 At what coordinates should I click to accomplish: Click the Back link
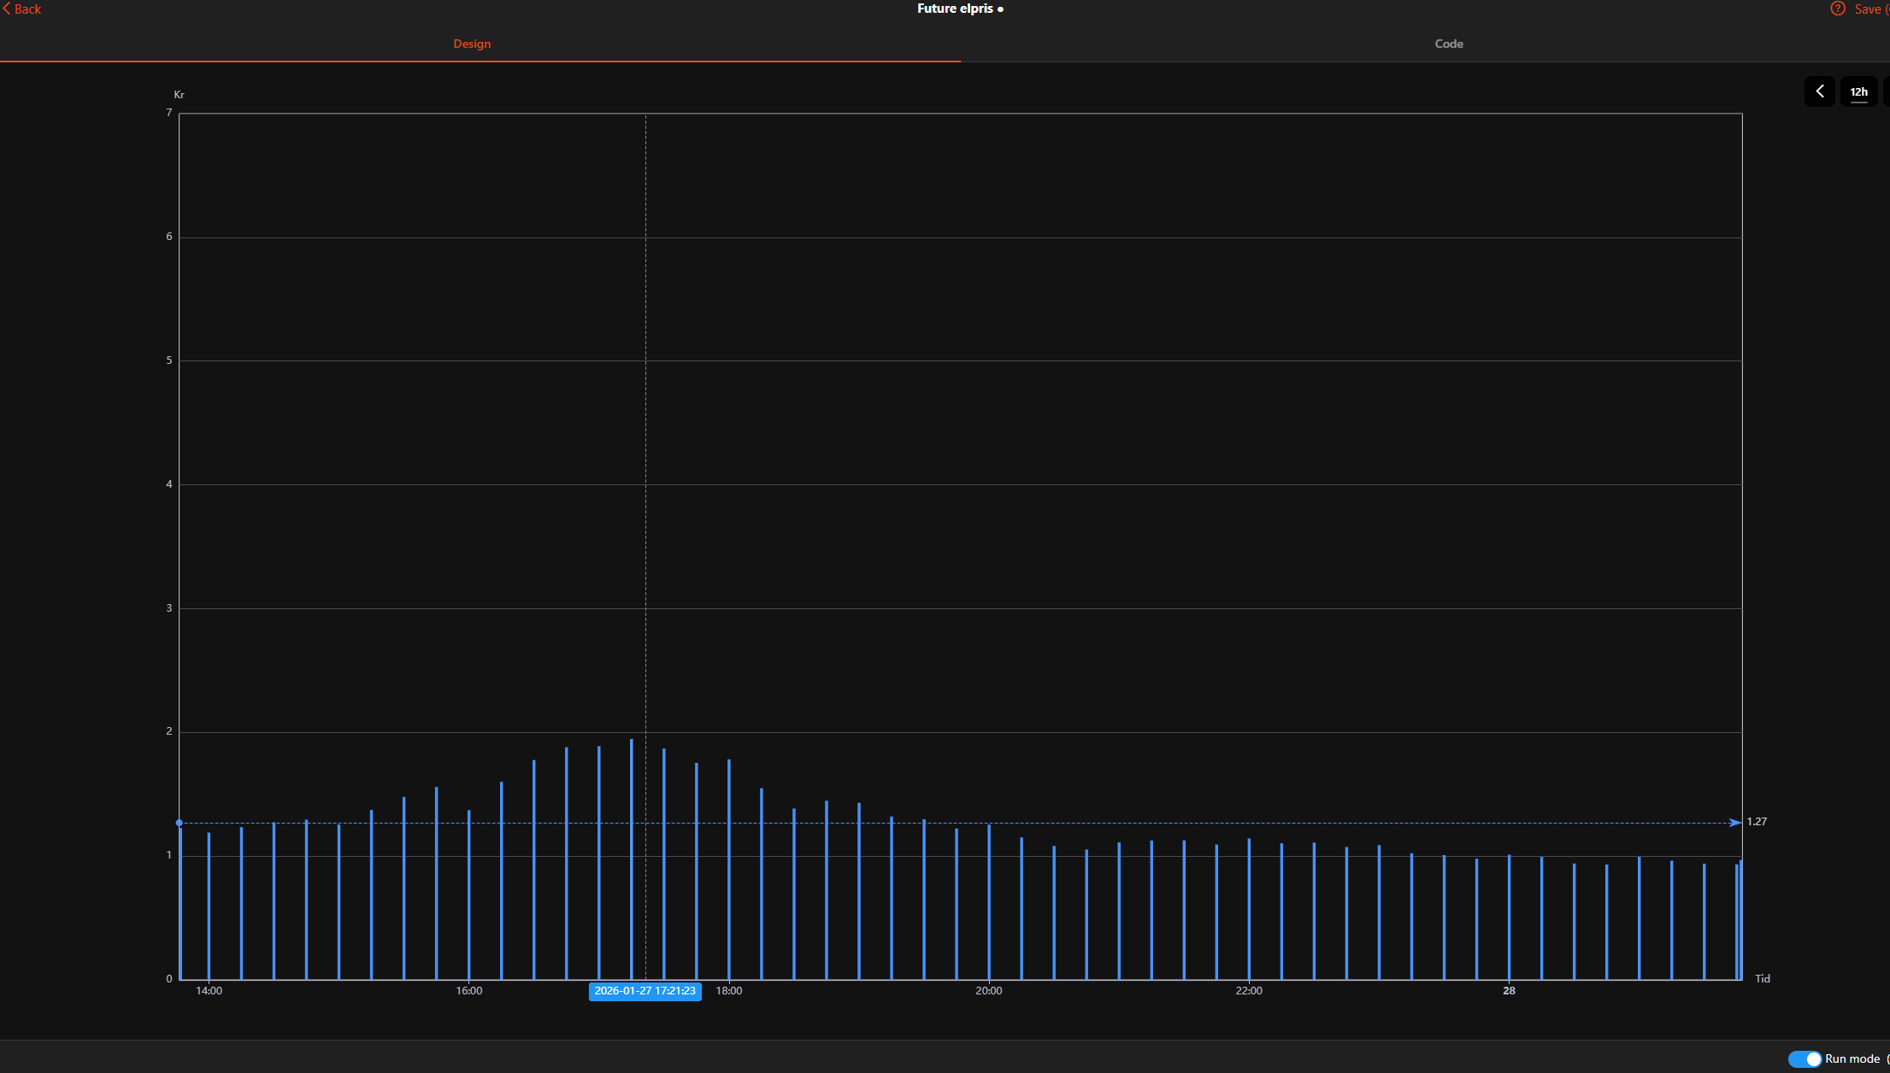point(27,9)
